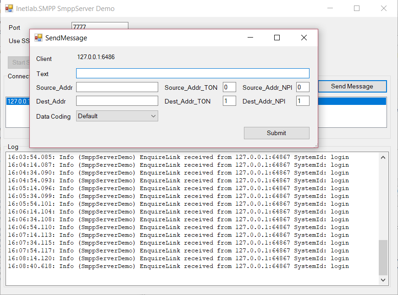The height and width of the screenshot is (295, 398).
Task: Open the Data Coding dropdown
Action: [117, 116]
